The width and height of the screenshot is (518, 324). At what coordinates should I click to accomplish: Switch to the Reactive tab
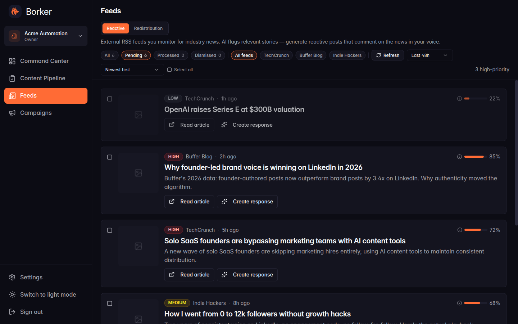[x=115, y=28]
